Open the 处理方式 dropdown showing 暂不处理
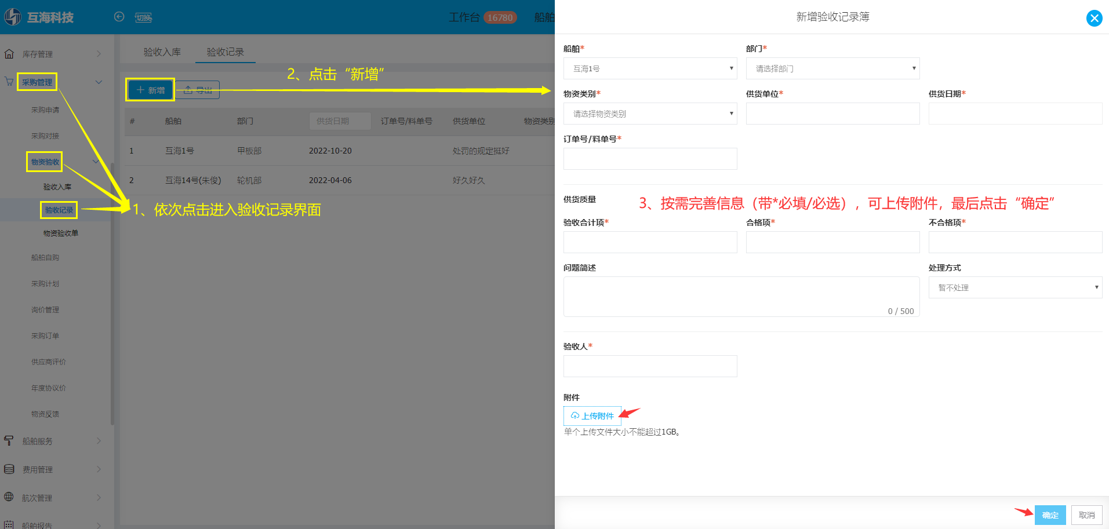This screenshot has width=1109, height=529. (x=1015, y=287)
